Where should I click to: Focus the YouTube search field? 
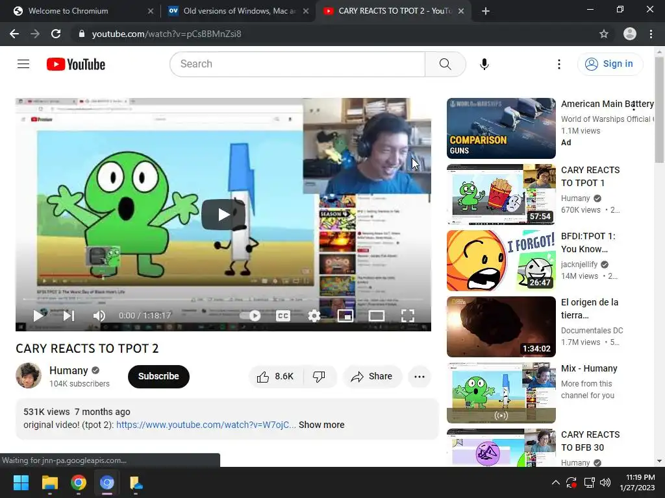(x=297, y=64)
